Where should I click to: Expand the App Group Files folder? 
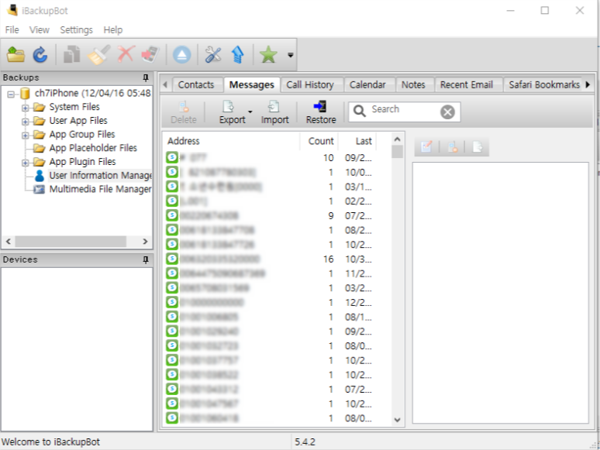[x=26, y=135]
